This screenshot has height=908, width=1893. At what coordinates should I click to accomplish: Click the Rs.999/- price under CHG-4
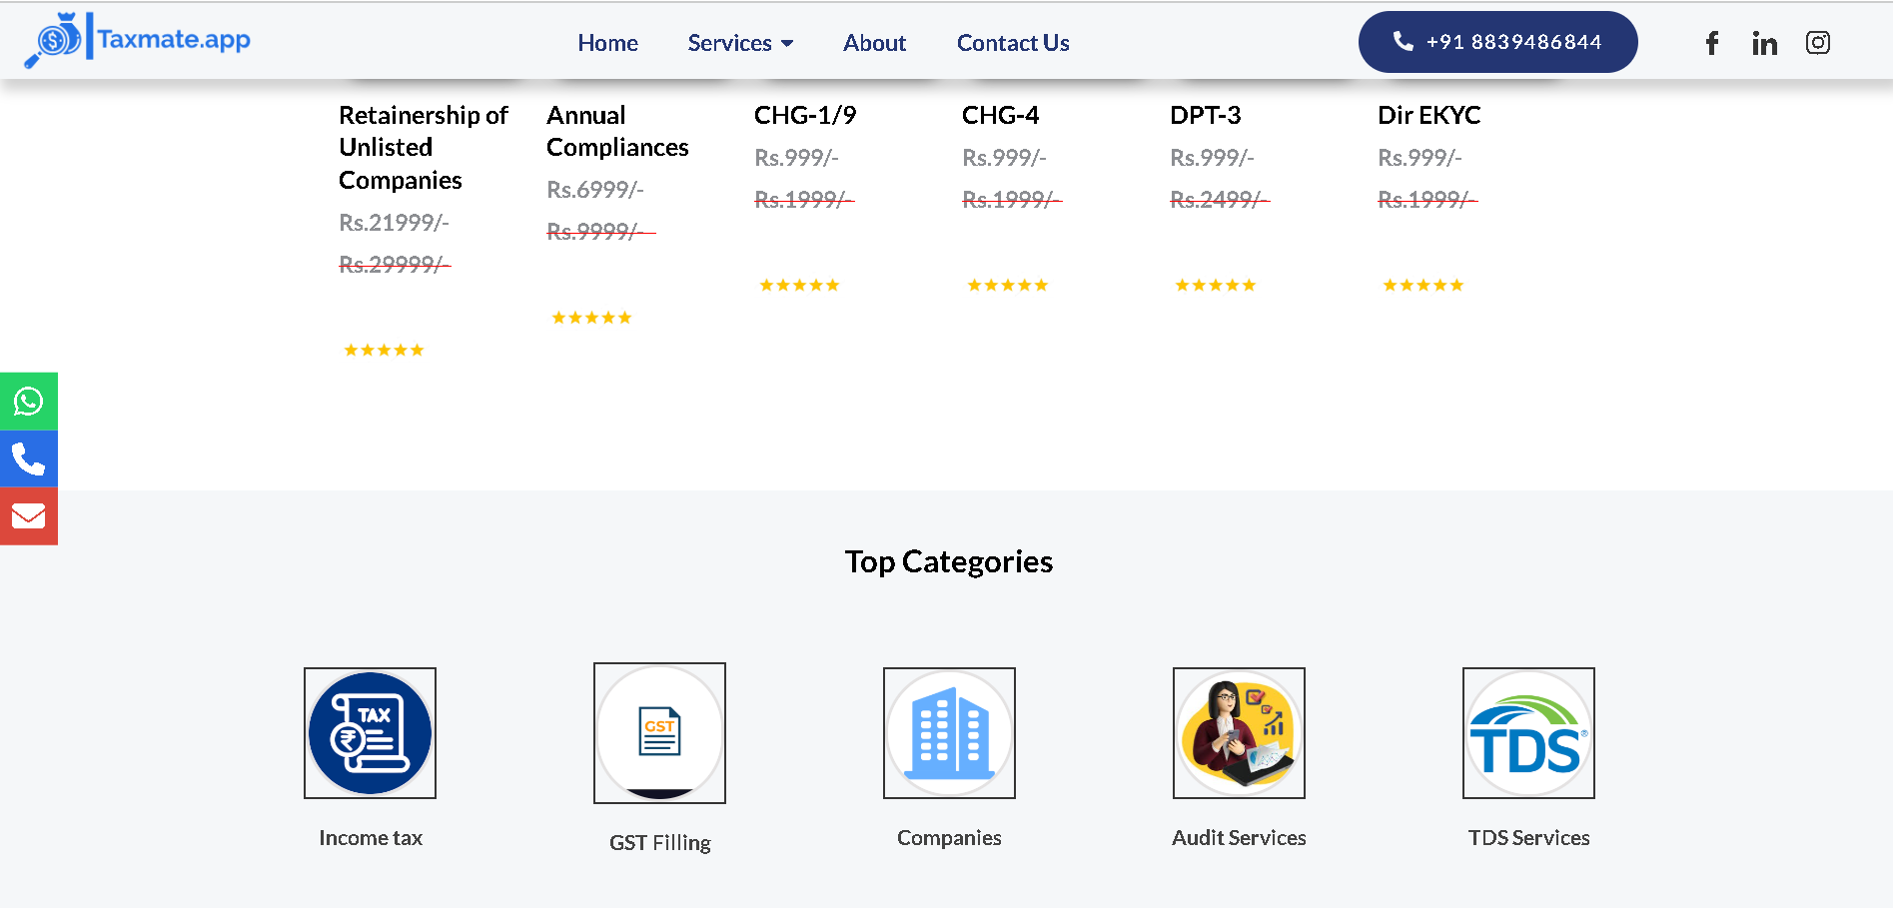point(1004,158)
